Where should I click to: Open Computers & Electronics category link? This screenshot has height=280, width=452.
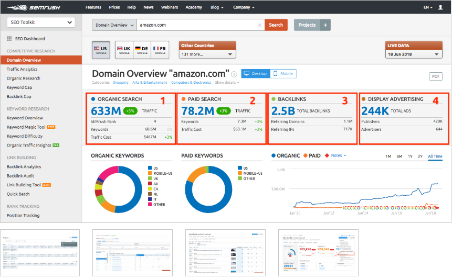(x=191, y=83)
